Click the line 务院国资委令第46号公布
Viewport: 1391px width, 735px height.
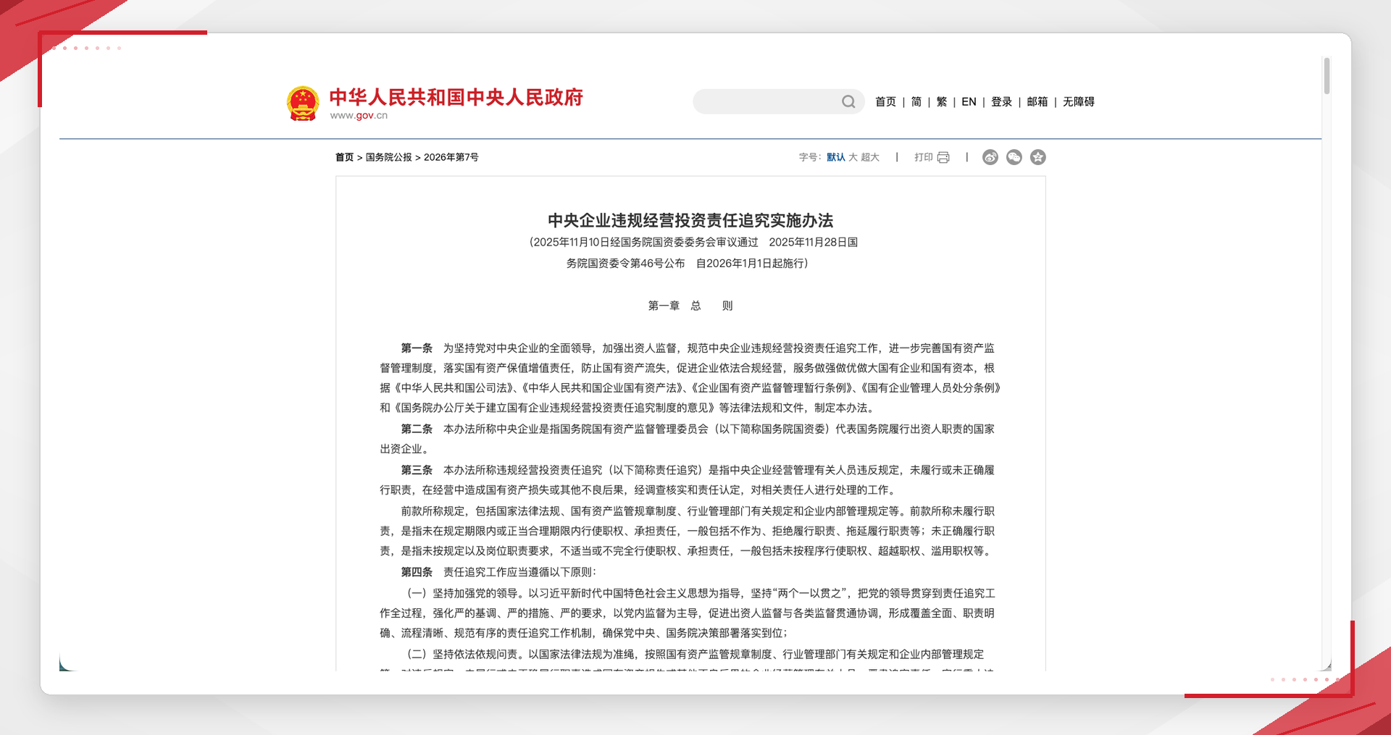(x=626, y=264)
